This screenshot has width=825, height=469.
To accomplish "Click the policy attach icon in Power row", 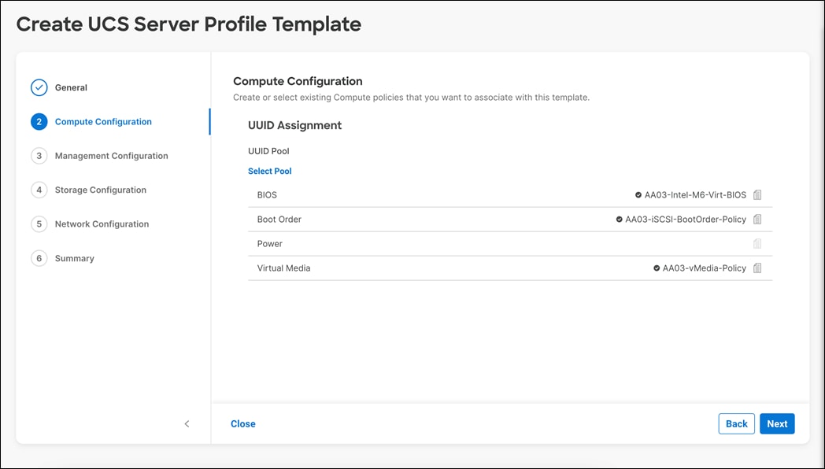I will [x=757, y=243].
